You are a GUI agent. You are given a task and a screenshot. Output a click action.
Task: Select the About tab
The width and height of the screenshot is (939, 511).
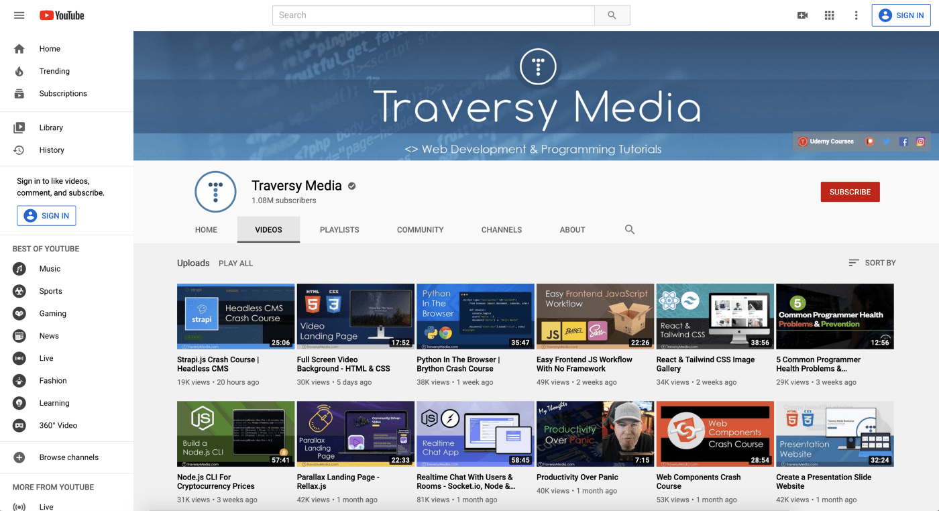pos(572,229)
